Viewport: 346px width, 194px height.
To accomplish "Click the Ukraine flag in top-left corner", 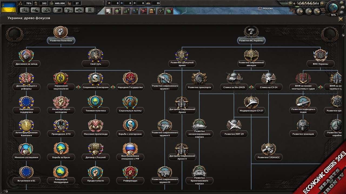I will click(9, 7).
